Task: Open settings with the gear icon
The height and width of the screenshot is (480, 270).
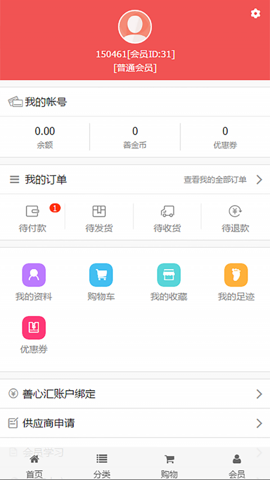Action: [x=256, y=13]
